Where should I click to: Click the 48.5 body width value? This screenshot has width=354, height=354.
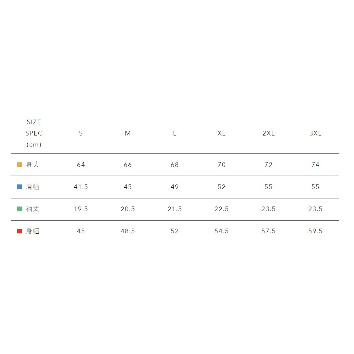(128, 231)
